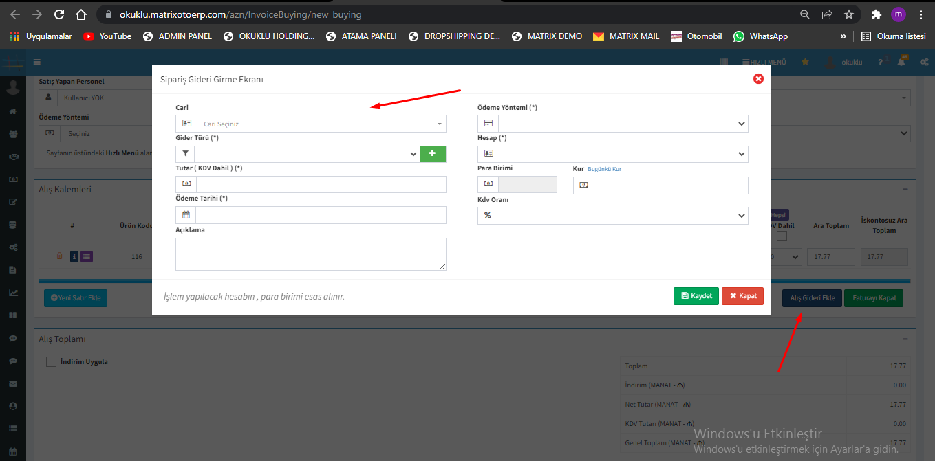Click the calendar icon next to Ödeme Tarihi
This screenshot has width=935, height=461.
[186, 215]
